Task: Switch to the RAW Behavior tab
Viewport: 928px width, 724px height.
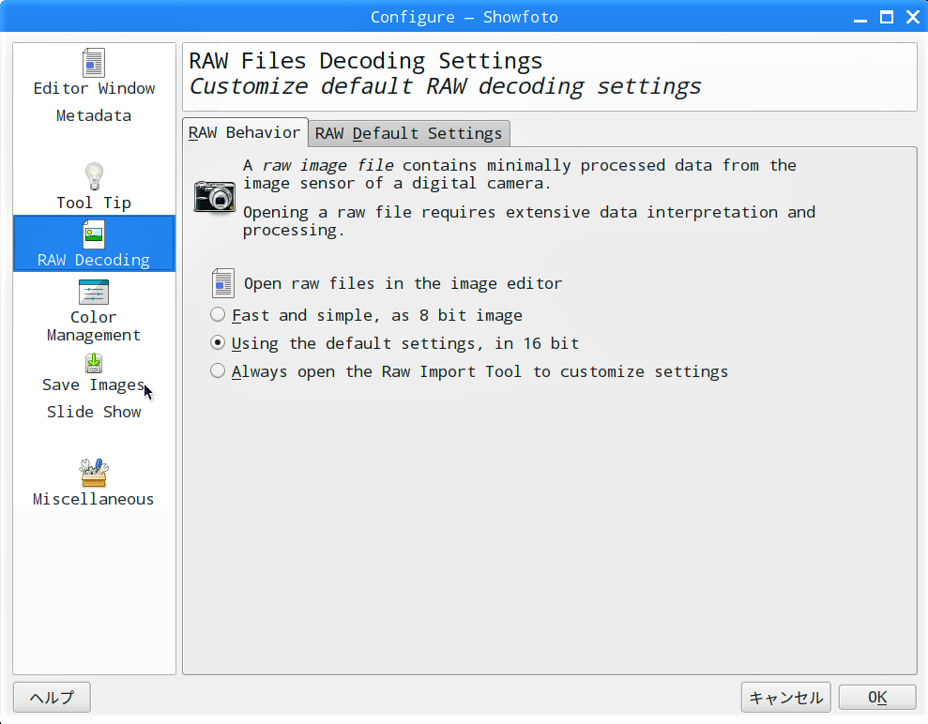Action: [245, 132]
